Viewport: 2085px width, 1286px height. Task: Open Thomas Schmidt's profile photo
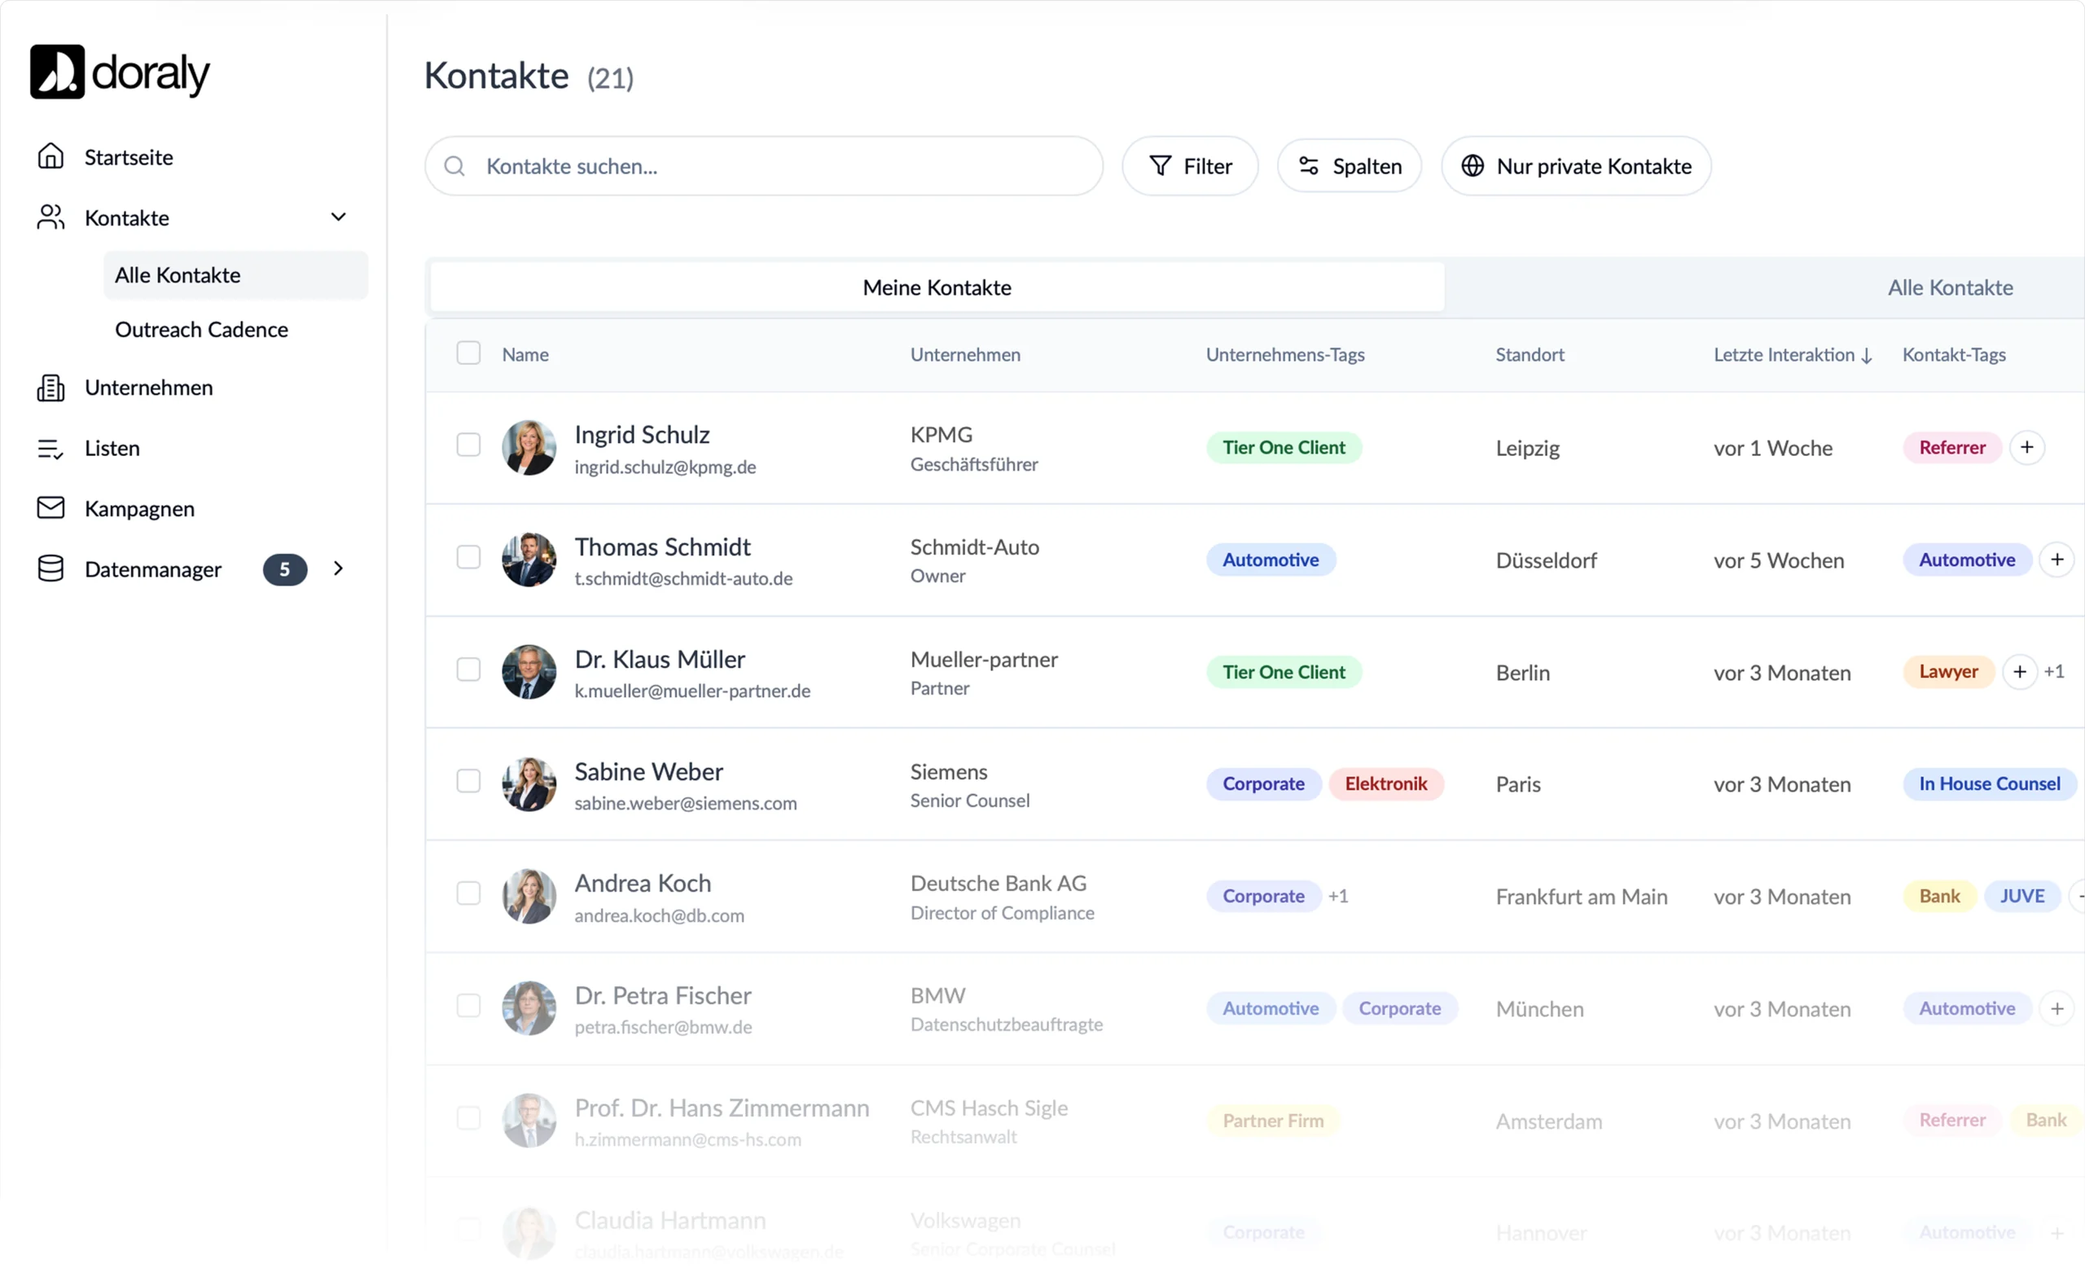tap(529, 560)
